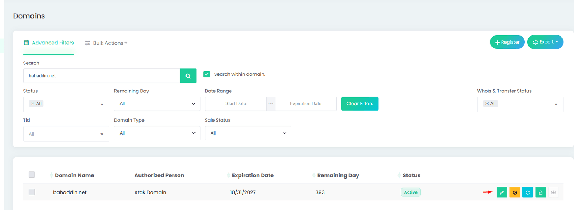The height and width of the screenshot is (210, 574).
Task: Click the Register button
Action: pyautogui.click(x=507, y=42)
